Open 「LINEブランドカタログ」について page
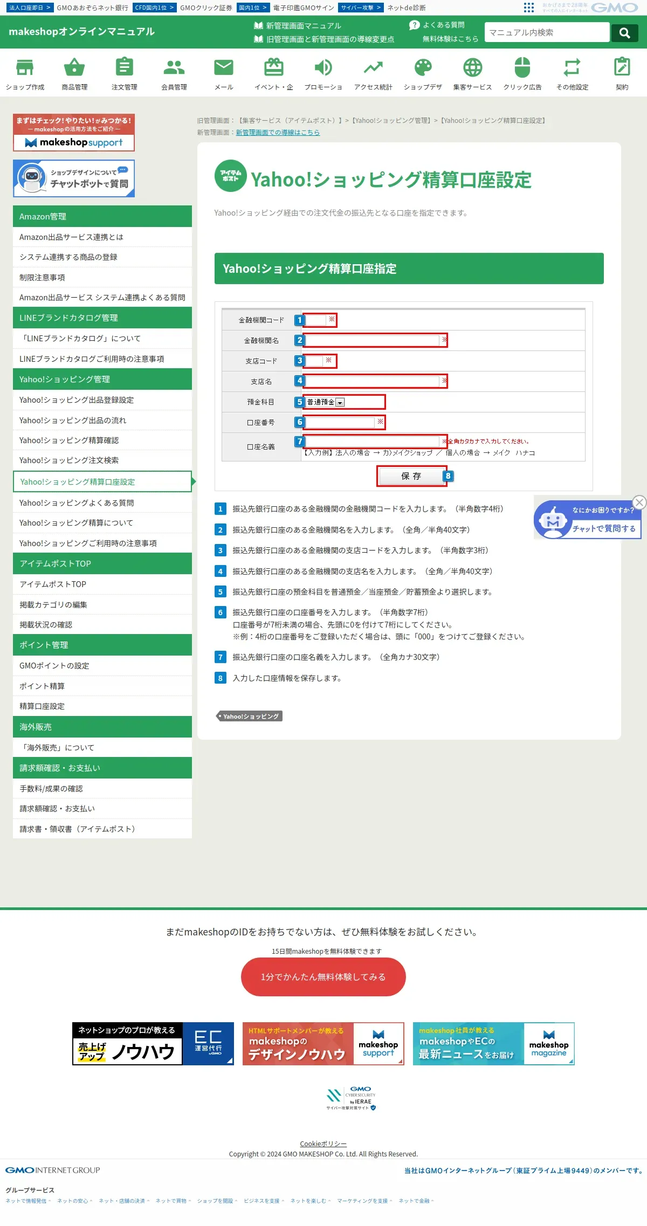 pyautogui.click(x=102, y=339)
